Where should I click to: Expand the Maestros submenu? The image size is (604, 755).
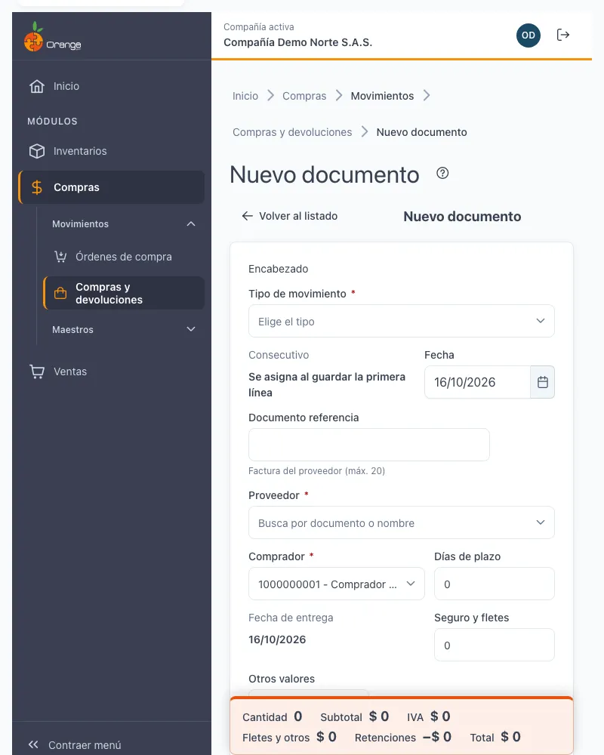(191, 329)
